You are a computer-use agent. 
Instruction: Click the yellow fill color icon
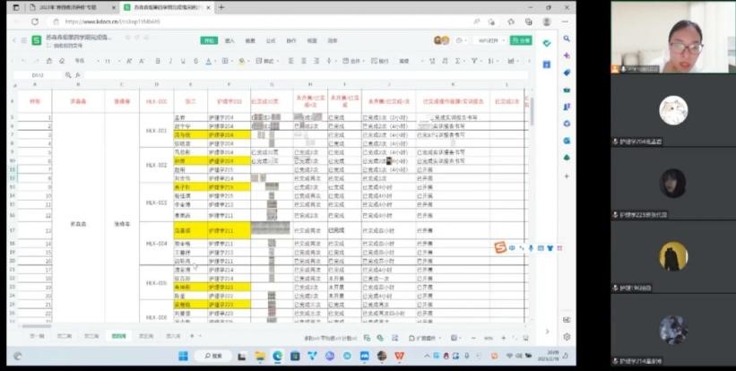[x=241, y=61]
